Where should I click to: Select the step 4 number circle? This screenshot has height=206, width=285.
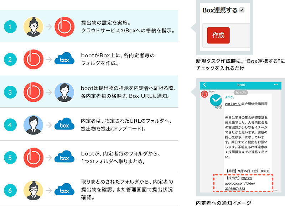pyautogui.click(x=10, y=125)
